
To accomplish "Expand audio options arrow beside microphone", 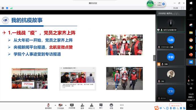I will pyautogui.click(x=55, y=105).
